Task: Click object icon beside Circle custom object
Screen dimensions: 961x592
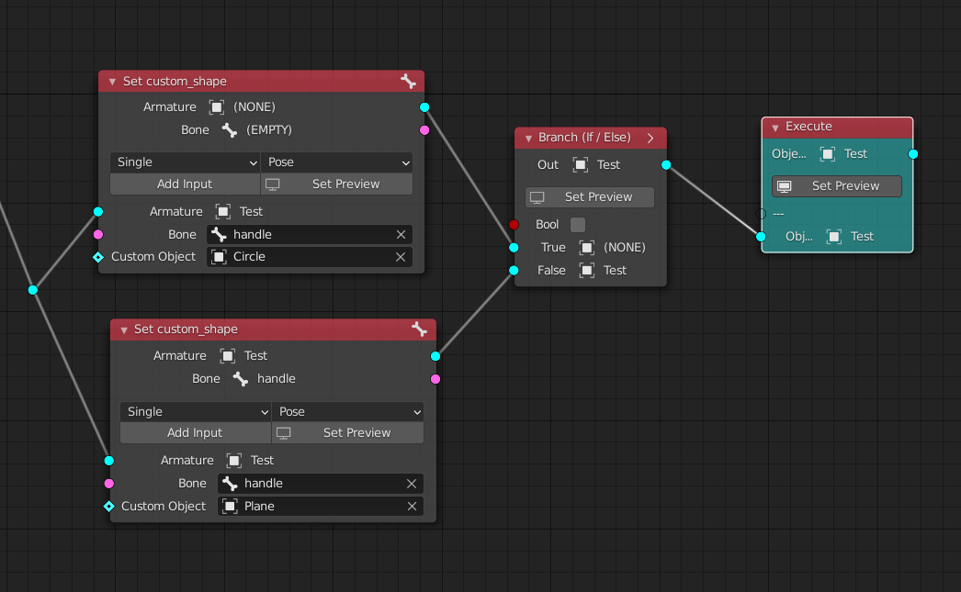Action: [x=219, y=257]
